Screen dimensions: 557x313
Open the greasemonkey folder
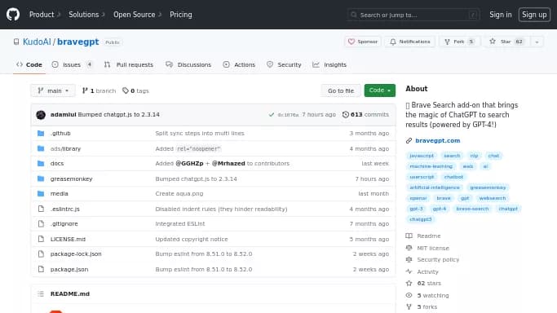[x=72, y=179]
